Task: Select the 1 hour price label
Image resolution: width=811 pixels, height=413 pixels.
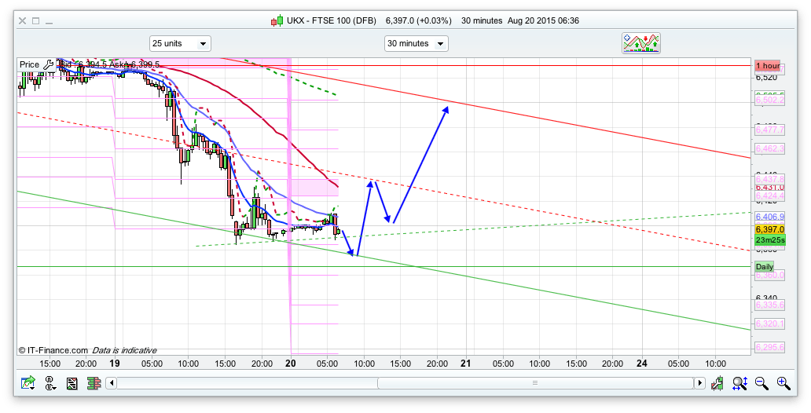Action: click(x=767, y=66)
